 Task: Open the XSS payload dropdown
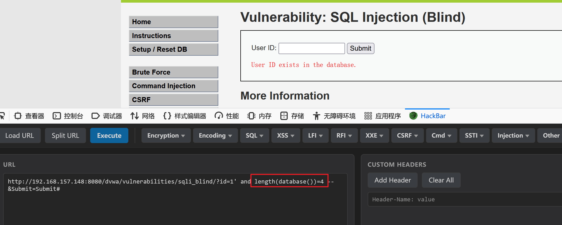click(x=286, y=135)
